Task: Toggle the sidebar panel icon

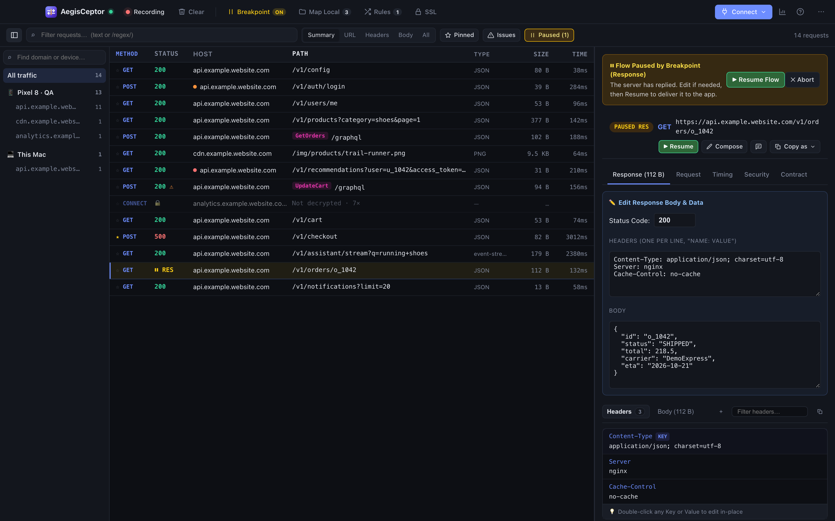Action: 14,35
